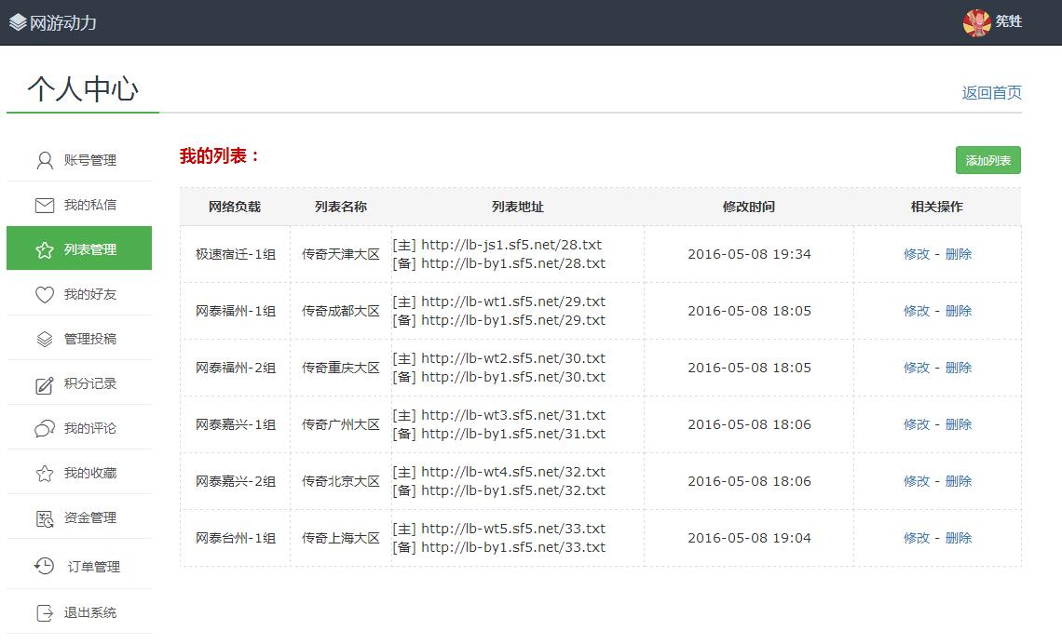Click the 账号管理 person icon
The height and width of the screenshot is (644, 1062).
point(45,160)
